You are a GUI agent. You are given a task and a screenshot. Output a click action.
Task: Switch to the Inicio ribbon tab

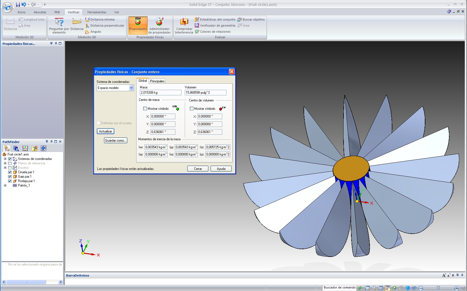pyautogui.click(x=21, y=12)
